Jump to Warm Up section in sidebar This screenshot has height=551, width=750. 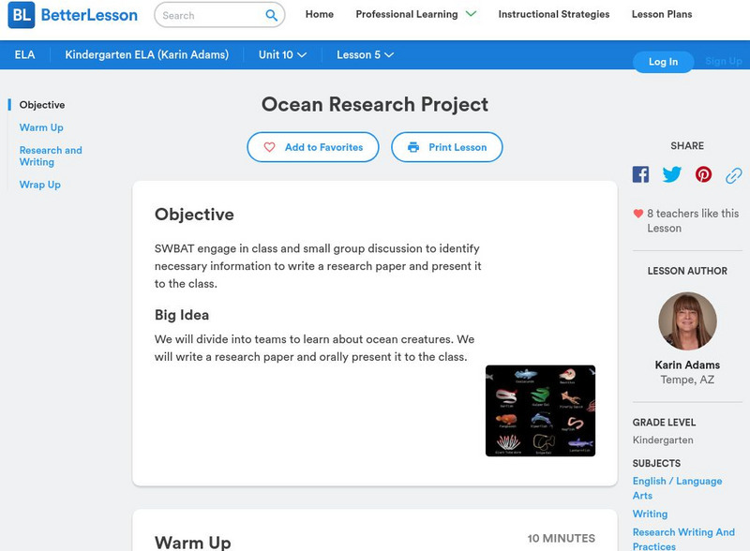click(41, 127)
